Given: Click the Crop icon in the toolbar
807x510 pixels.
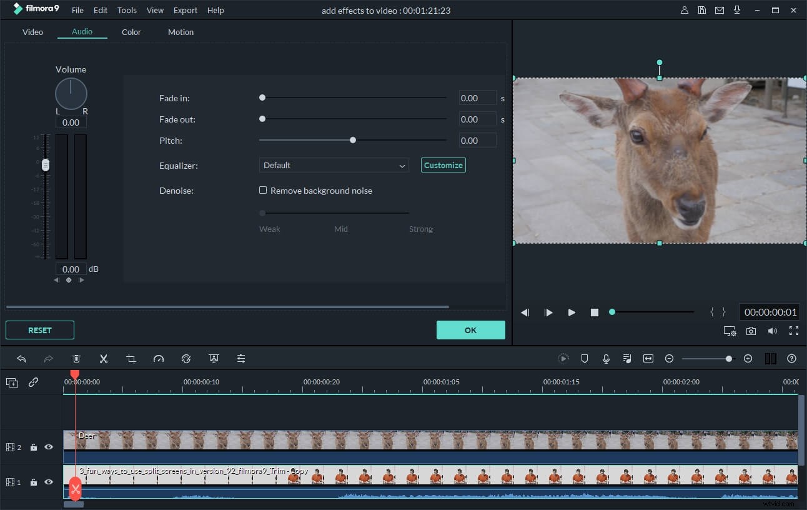Looking at the screenshot, I should point(131,358).
